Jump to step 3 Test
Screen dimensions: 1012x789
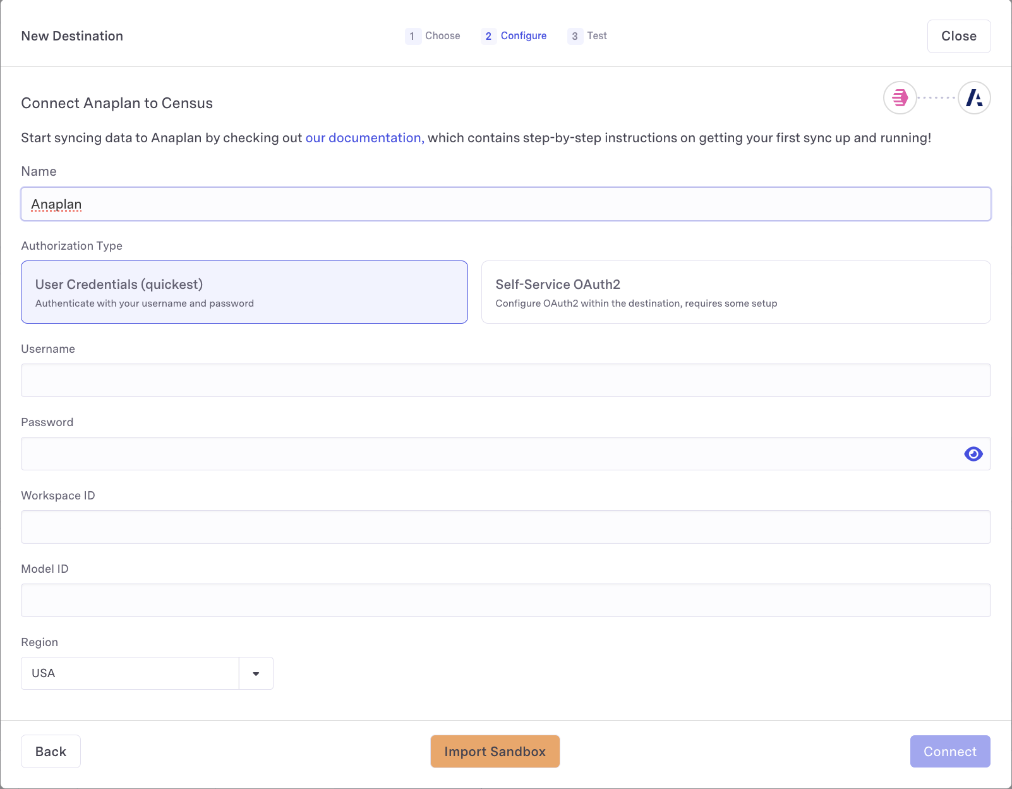coord(587,36)
